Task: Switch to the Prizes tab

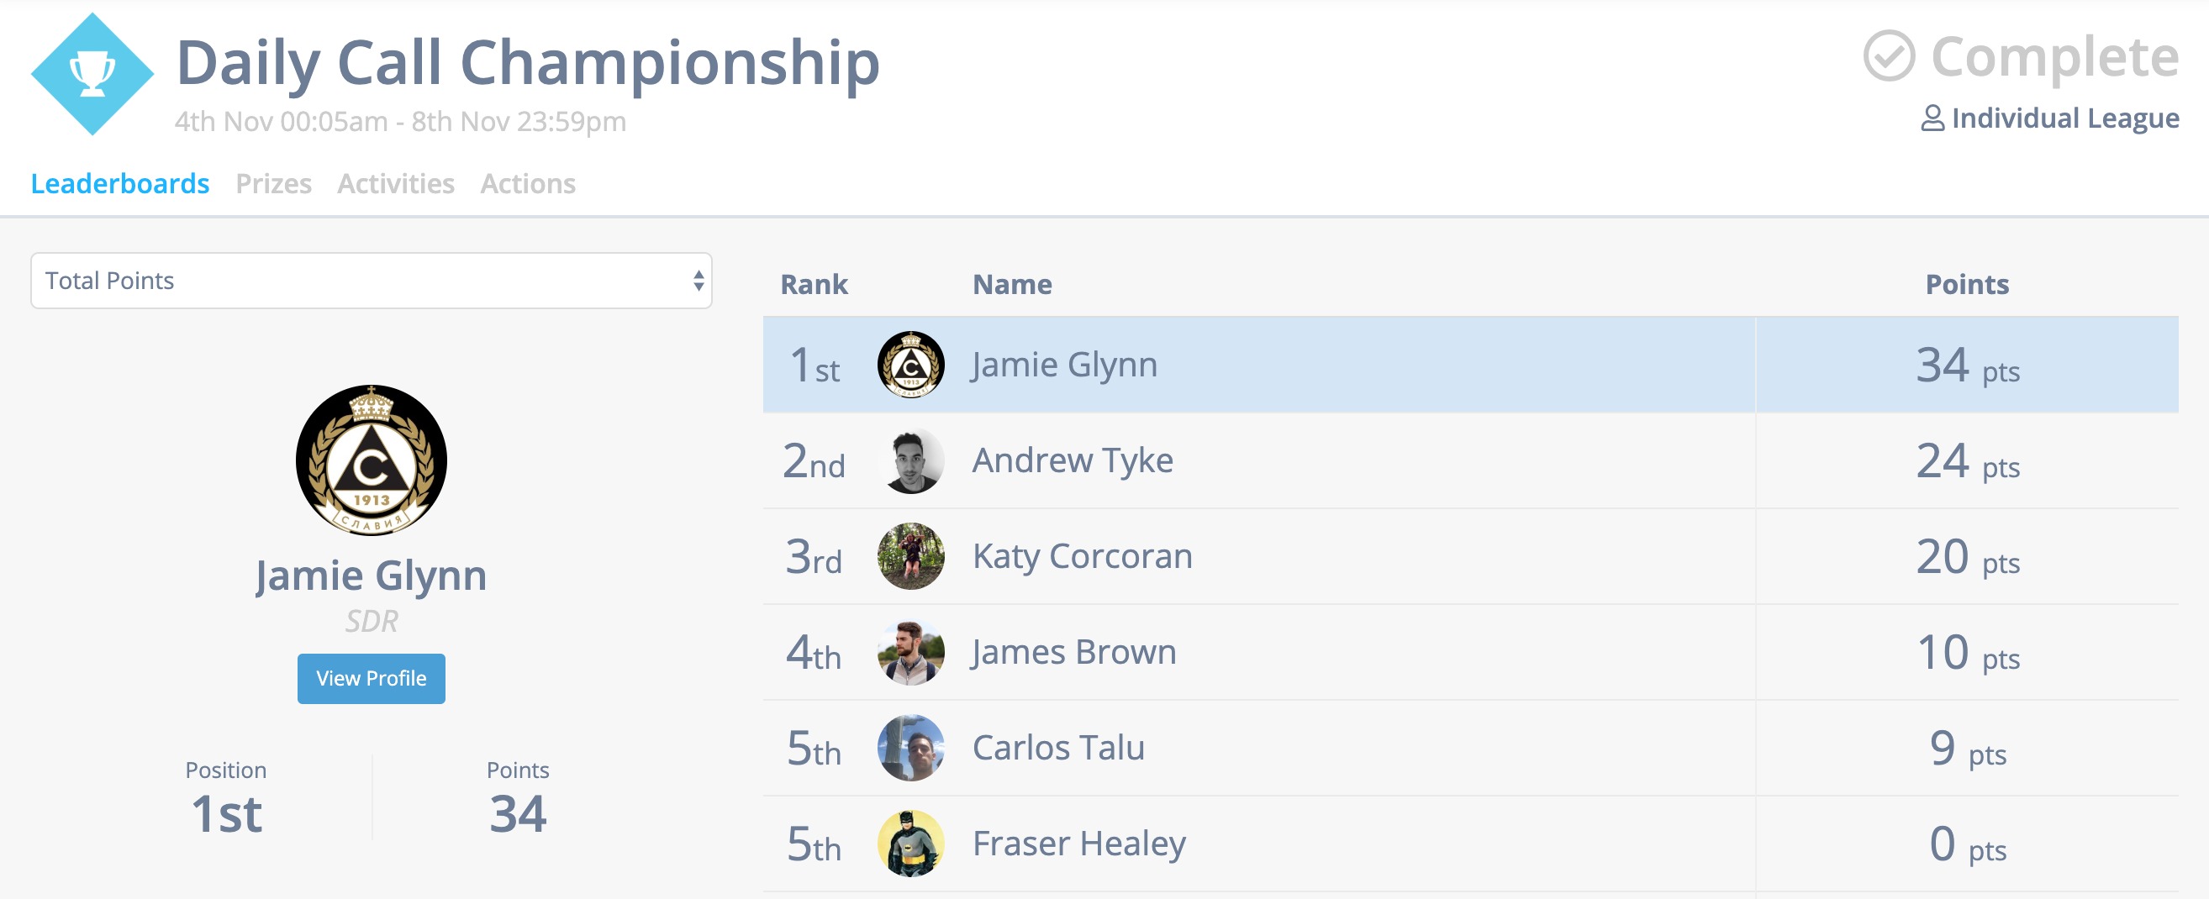Action: pos(273,184)
